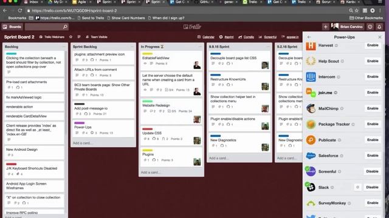The height and width of the screenshot is (218, 389).
Task: Enable the Help Scout power-up
Action: [x=373, y=61]
